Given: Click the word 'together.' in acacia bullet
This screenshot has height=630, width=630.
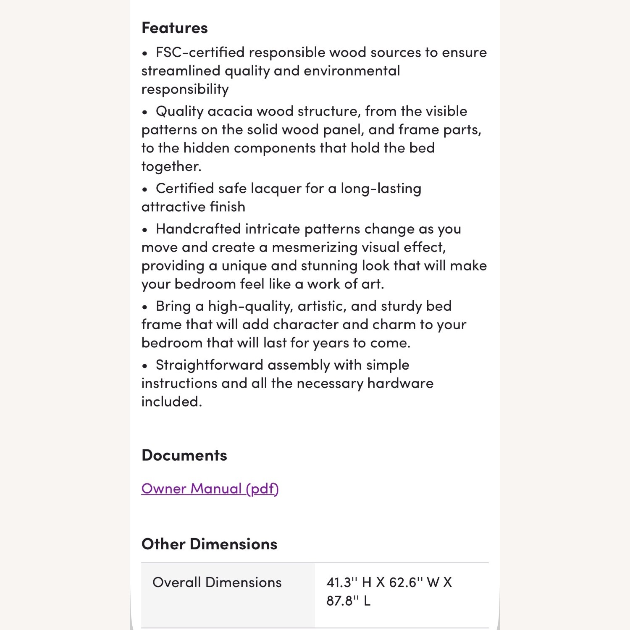Looking at the screenshot, I should tap(171, 166).
